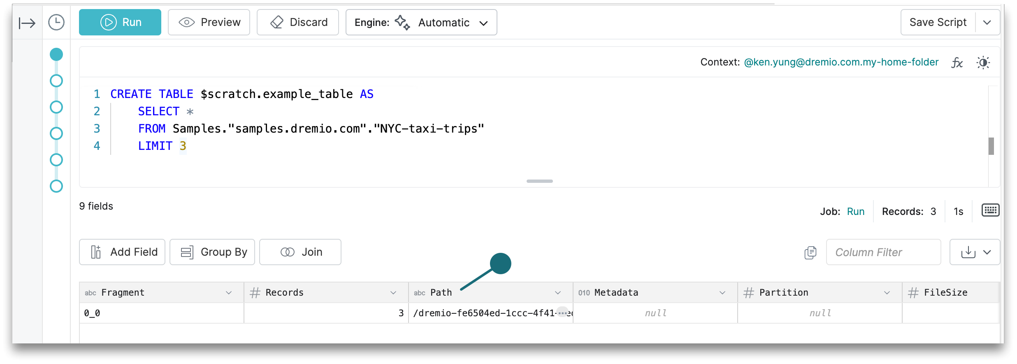
Task: Copy results to clipboard icon
Action: click(x=810, y=252)
